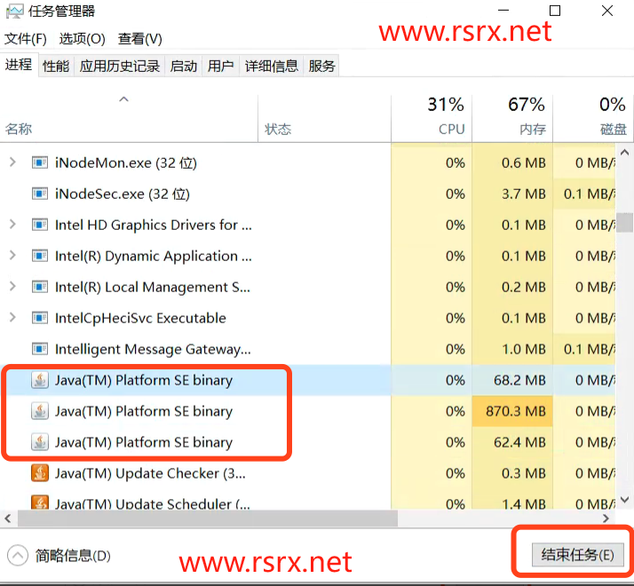The height and width of the screenshot is (586, 634).
Task: Select the Java(TM) Update Scheduler row text
Action: [153, 503]
